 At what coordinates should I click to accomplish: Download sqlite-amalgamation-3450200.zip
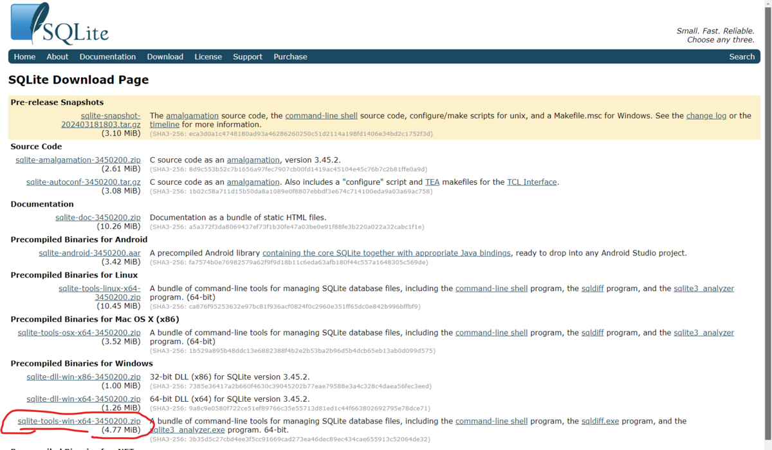coord(78,160)
